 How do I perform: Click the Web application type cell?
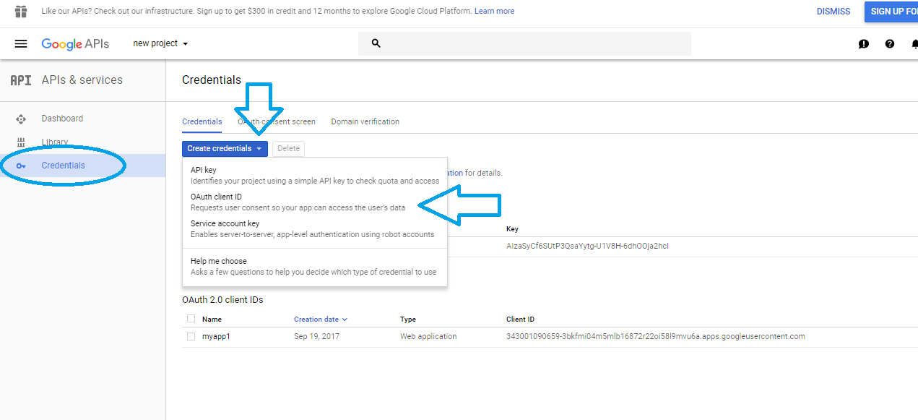coord(428,336)
